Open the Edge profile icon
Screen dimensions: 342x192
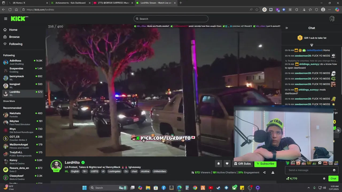[x=323, y=10]
